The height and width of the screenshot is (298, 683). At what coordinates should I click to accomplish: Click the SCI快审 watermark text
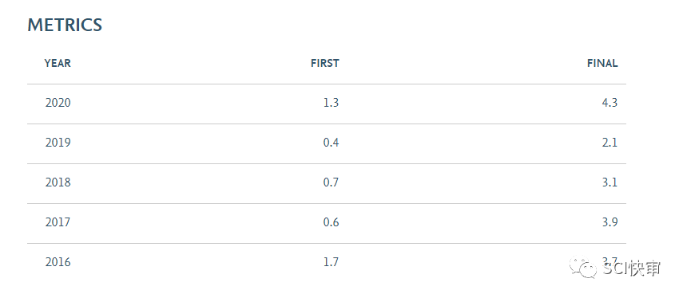(x=631, y=269)
